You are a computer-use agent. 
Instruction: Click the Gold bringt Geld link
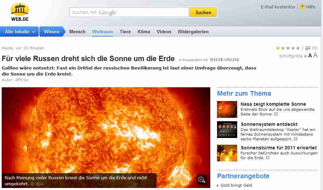[236, 185]
